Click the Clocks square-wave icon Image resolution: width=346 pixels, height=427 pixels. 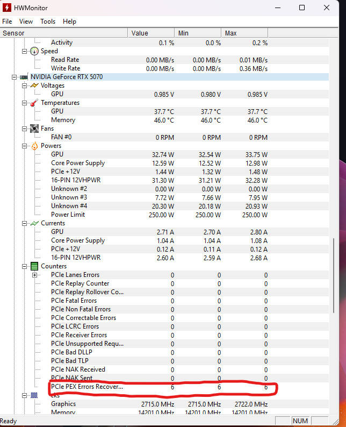(34, 395)
